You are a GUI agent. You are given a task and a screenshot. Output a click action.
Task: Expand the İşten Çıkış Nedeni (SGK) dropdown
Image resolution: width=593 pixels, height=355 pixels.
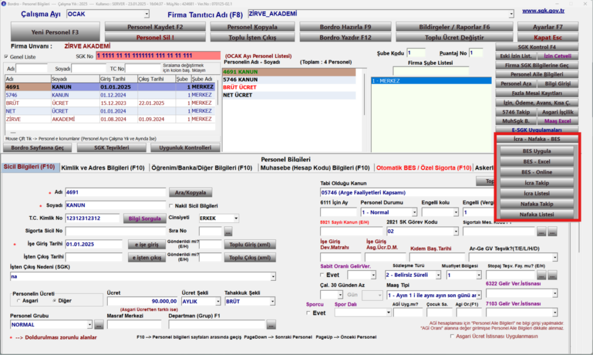273,277
